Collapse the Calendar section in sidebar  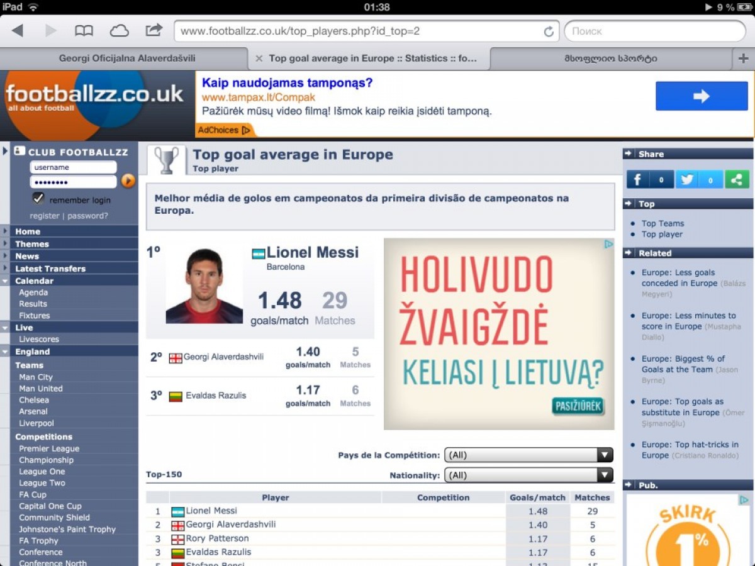coord(5,280)
